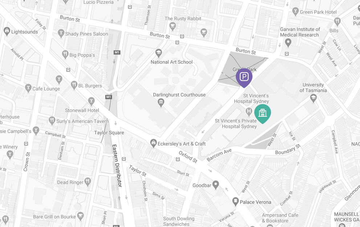Select the BL Burgers fork icon
The height and width of the screenshot is (227, 360).
(74, 85)
